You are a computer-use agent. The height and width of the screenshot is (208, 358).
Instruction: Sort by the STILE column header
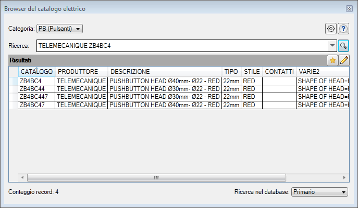pyautogui.click(x=252, y=72)
